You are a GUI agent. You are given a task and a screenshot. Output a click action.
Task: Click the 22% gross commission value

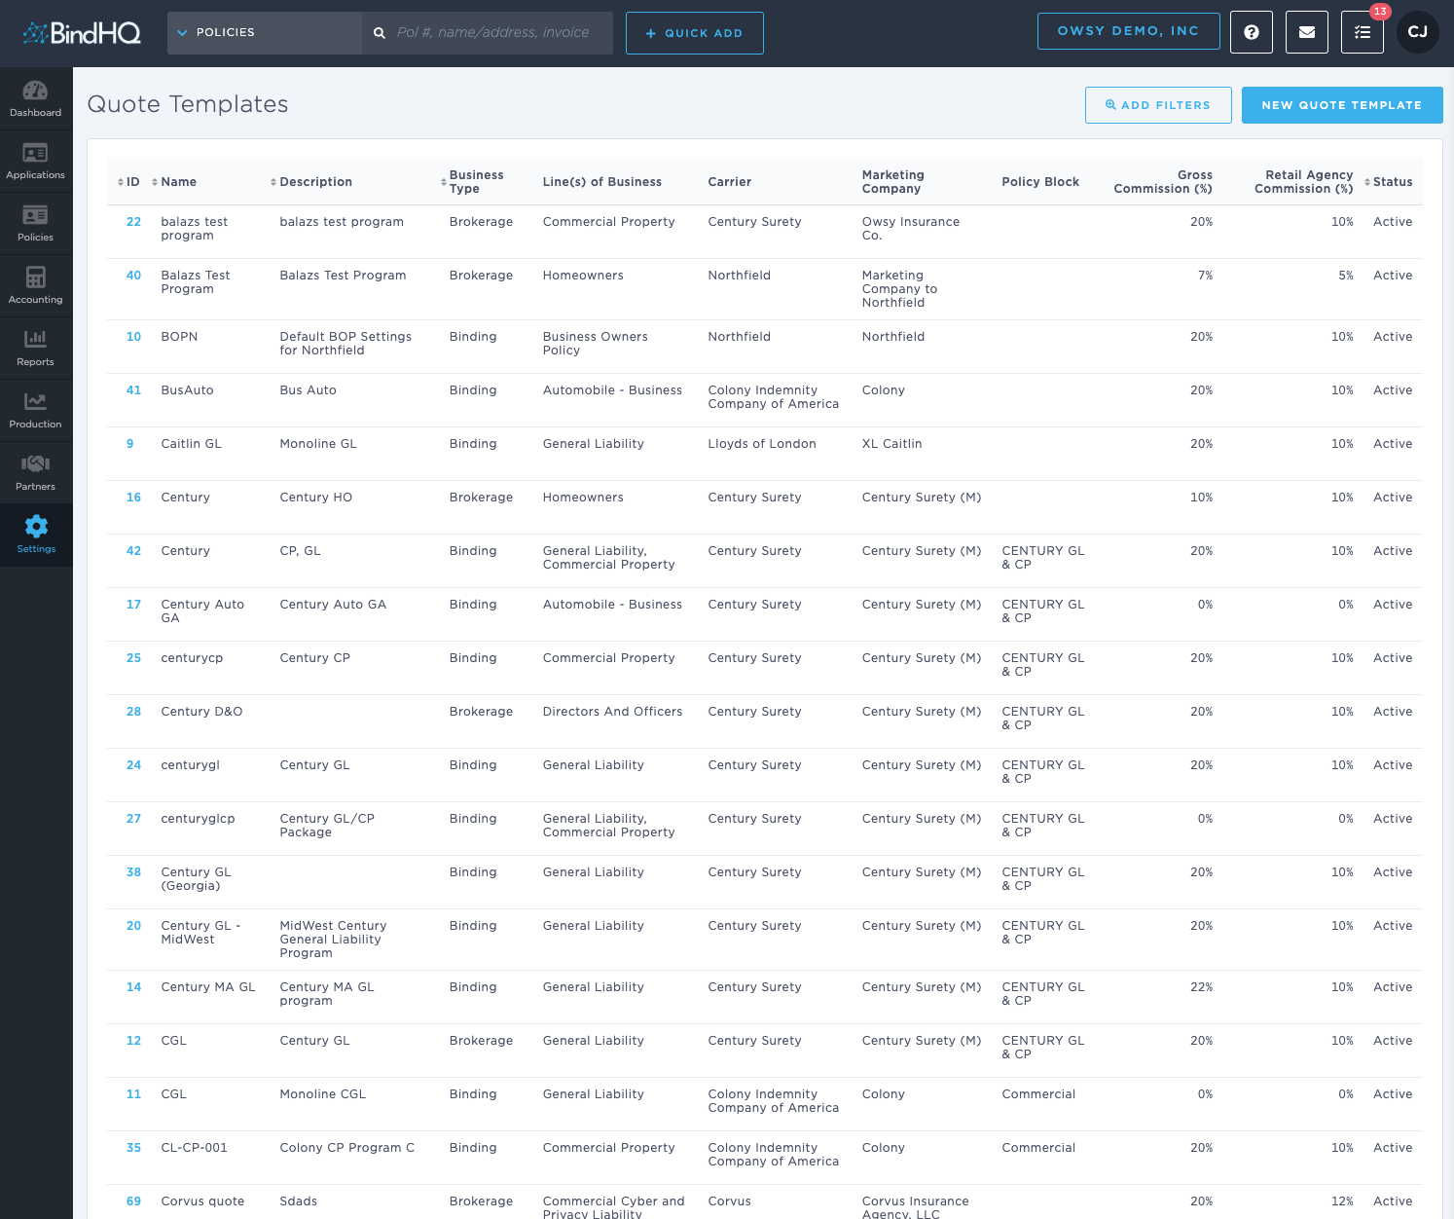(1202, 987)
